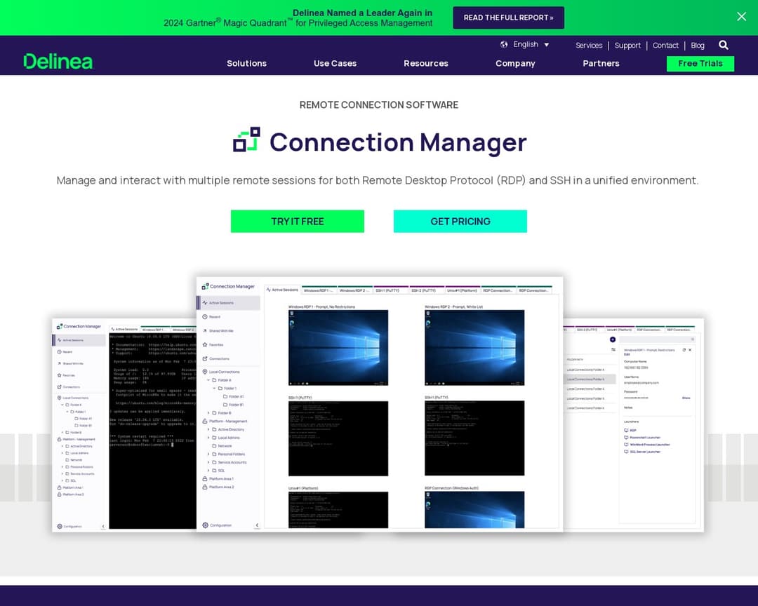Screen dimensions: 758x606
Task: Expand SQL folder in center mockup
Action: [209, 471]
